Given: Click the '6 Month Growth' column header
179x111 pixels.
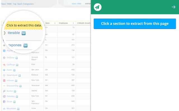Looking at the screenshot, I should click(84, 23).
